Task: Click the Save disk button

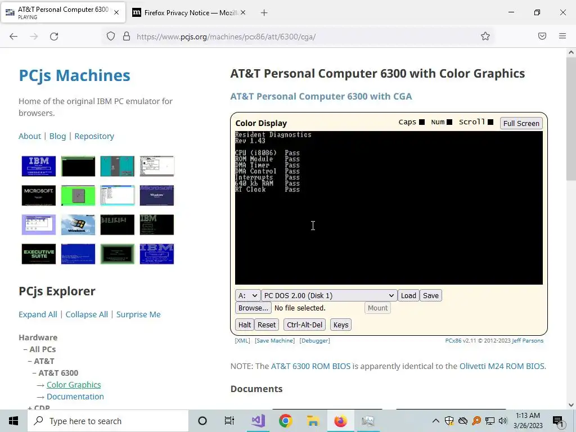Action: pyautogui.click(x=431, y=296)
